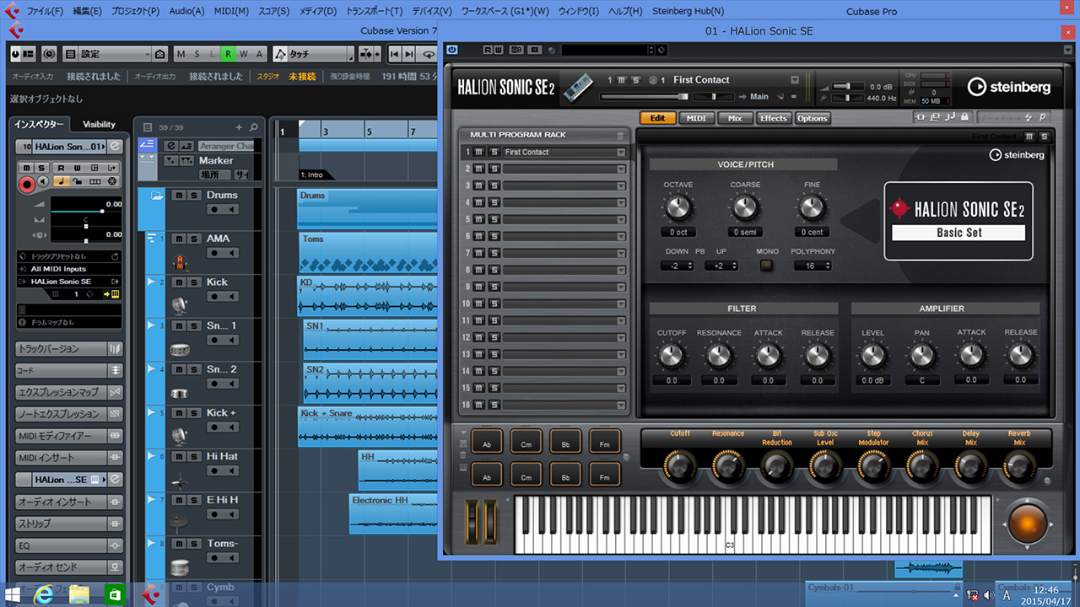Adjust the Inspector track volume fader

pos(86,210)
